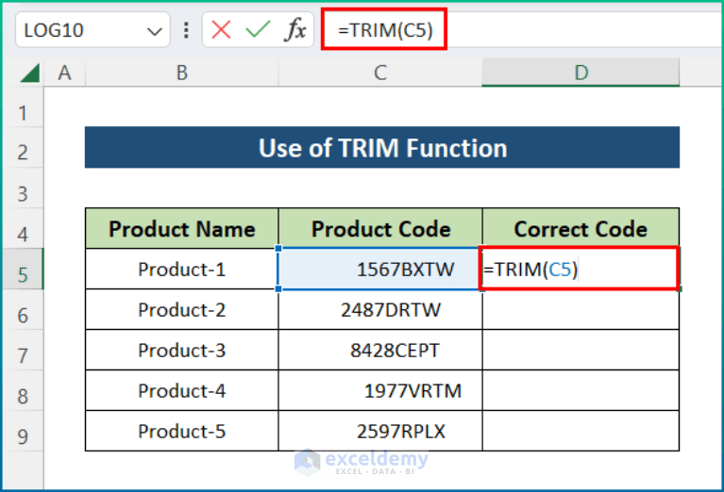
Task: Select empty Correct Code cell for Product-2
Action: click(x=581, y=309)
